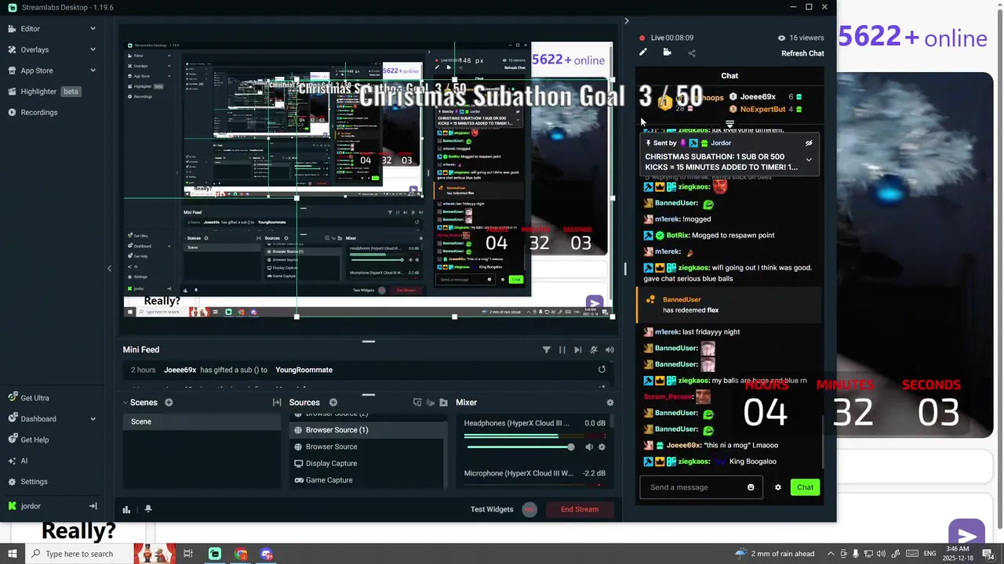This screenshot has height=564, width=1004.
Task: Click the Chat panel header
Action: point(729,76)
